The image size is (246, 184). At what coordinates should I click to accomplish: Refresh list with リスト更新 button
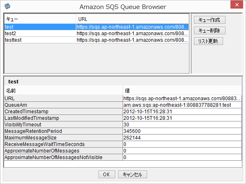click(x=208, y=41)
